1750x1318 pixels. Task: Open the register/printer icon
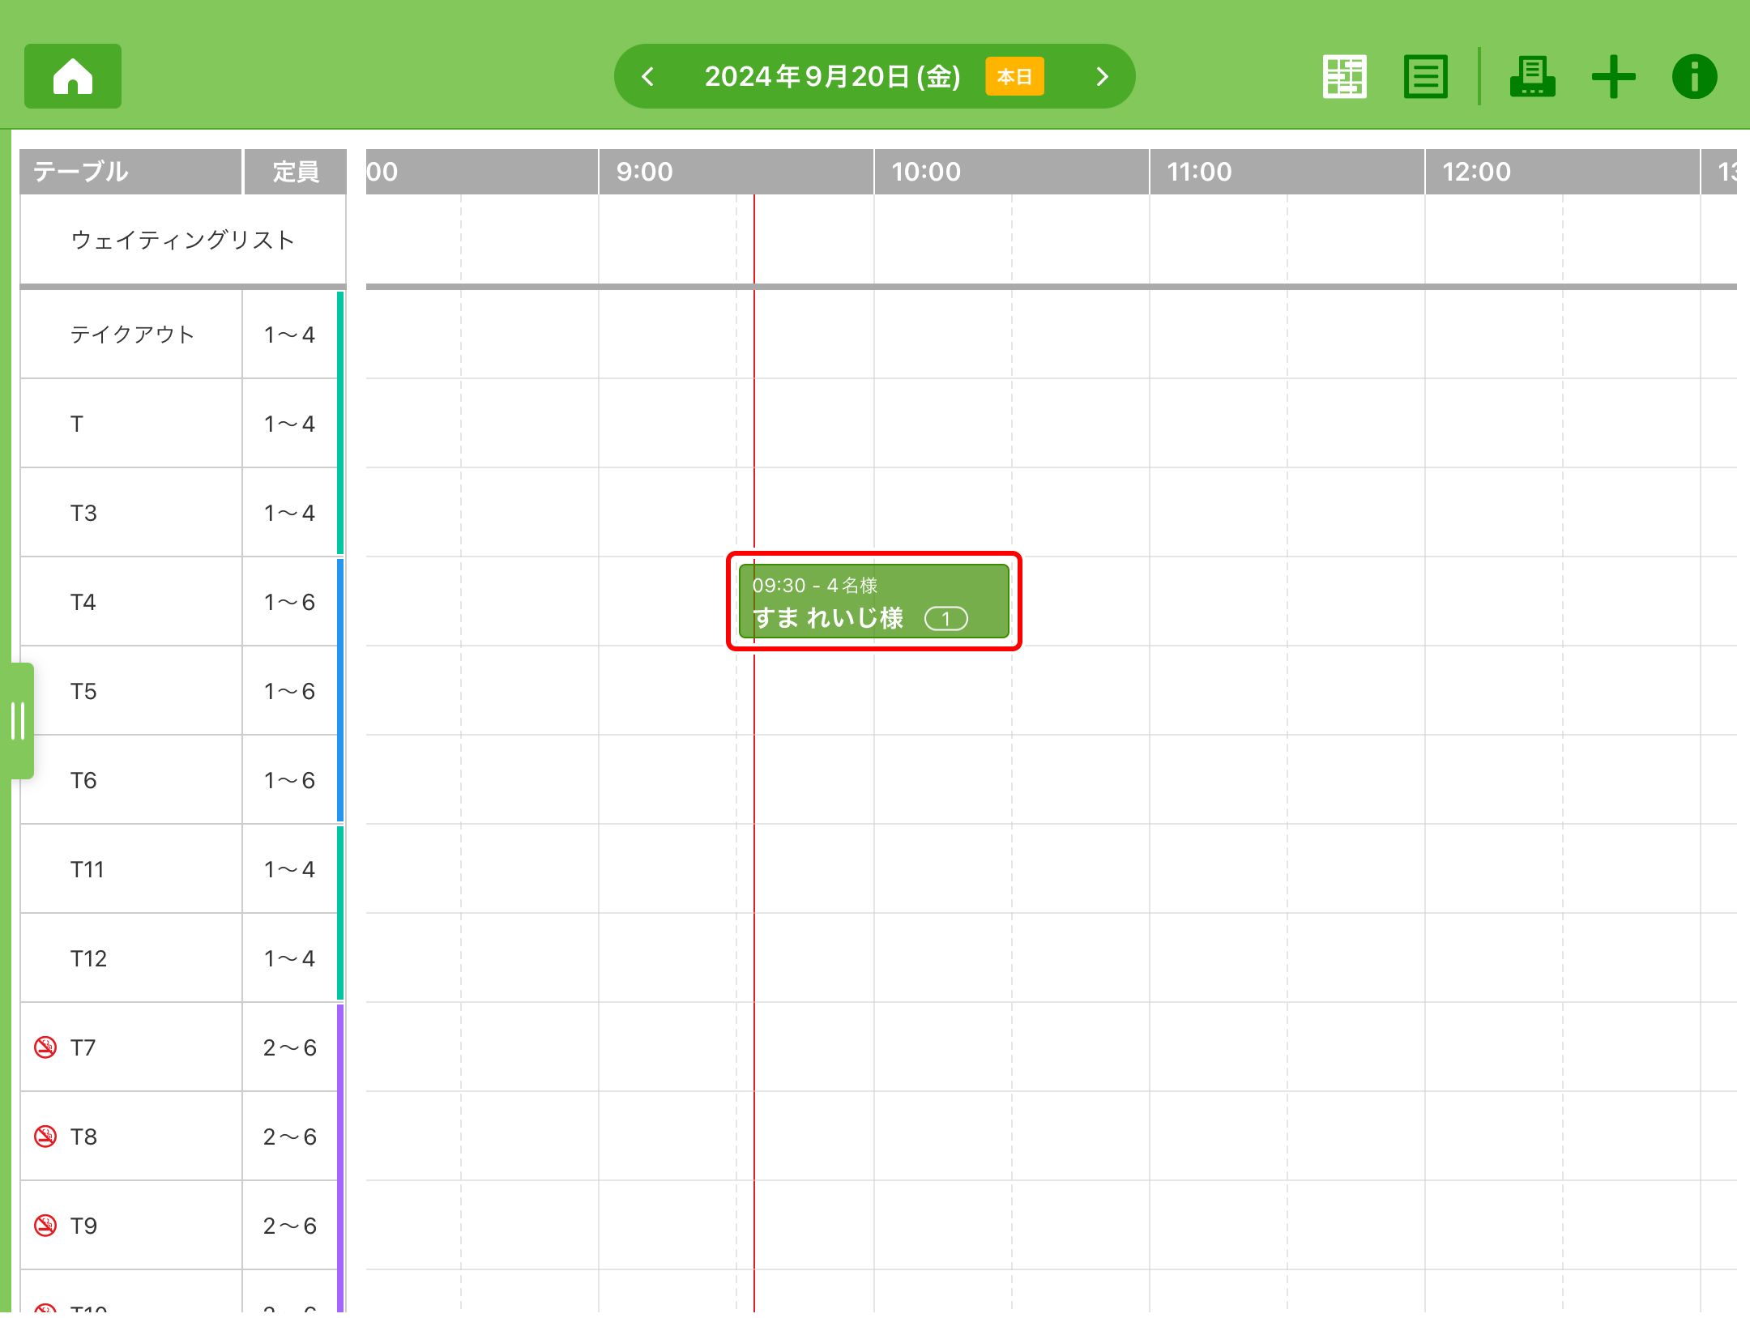tap(1531, 77)
